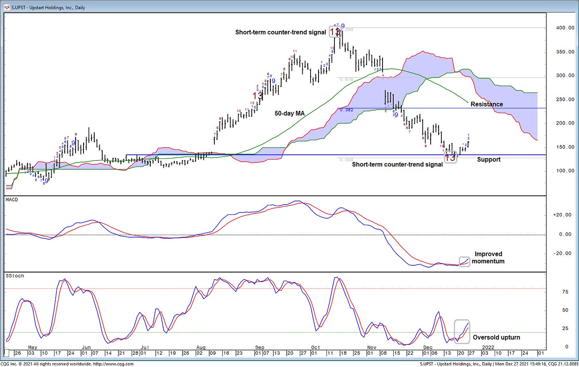Select the MACD pane label
Image resolution: width=579 pixels, height=367 pixels.
pyautogui.click(x=13, y=199)
